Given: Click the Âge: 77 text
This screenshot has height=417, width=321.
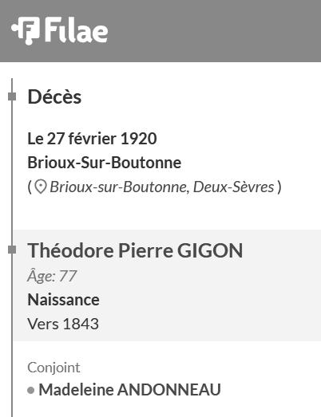Looking at the screenshot, I should (52, 276).
